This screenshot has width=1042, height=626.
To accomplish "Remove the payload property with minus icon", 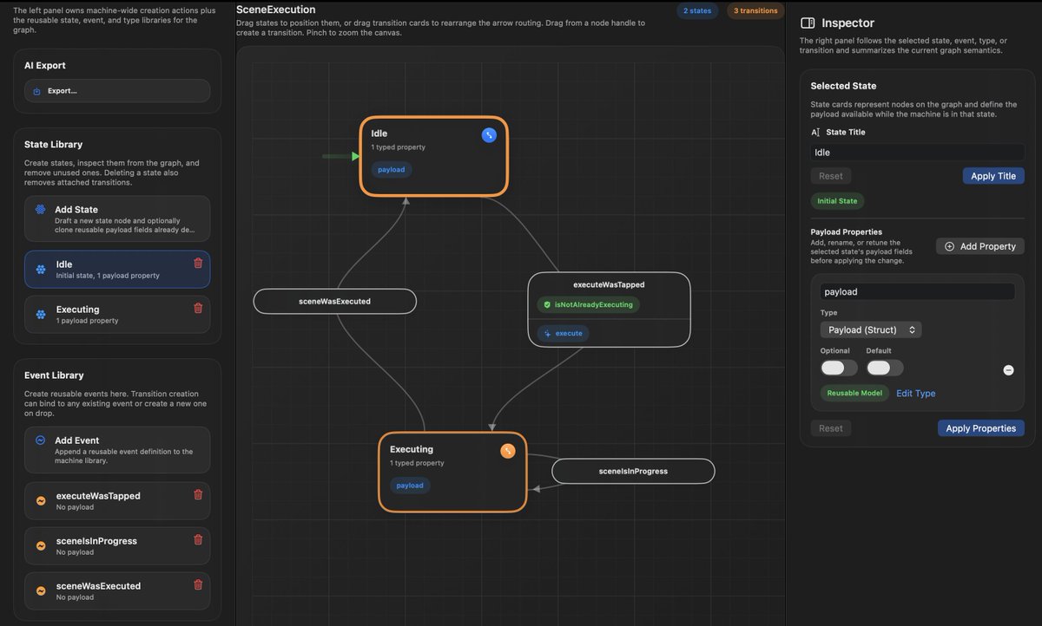I will click(1008, 370).
